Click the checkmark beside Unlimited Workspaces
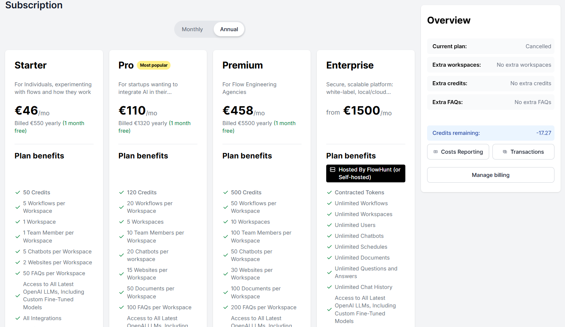 (329, 214)
